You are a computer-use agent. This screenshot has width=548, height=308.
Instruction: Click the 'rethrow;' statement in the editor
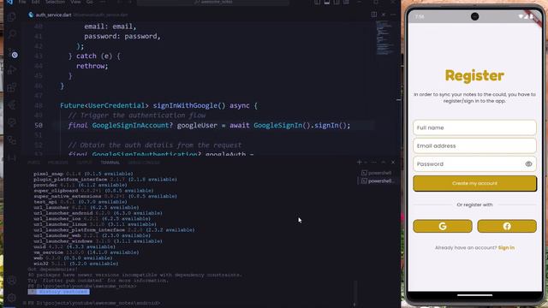point(92,66)
